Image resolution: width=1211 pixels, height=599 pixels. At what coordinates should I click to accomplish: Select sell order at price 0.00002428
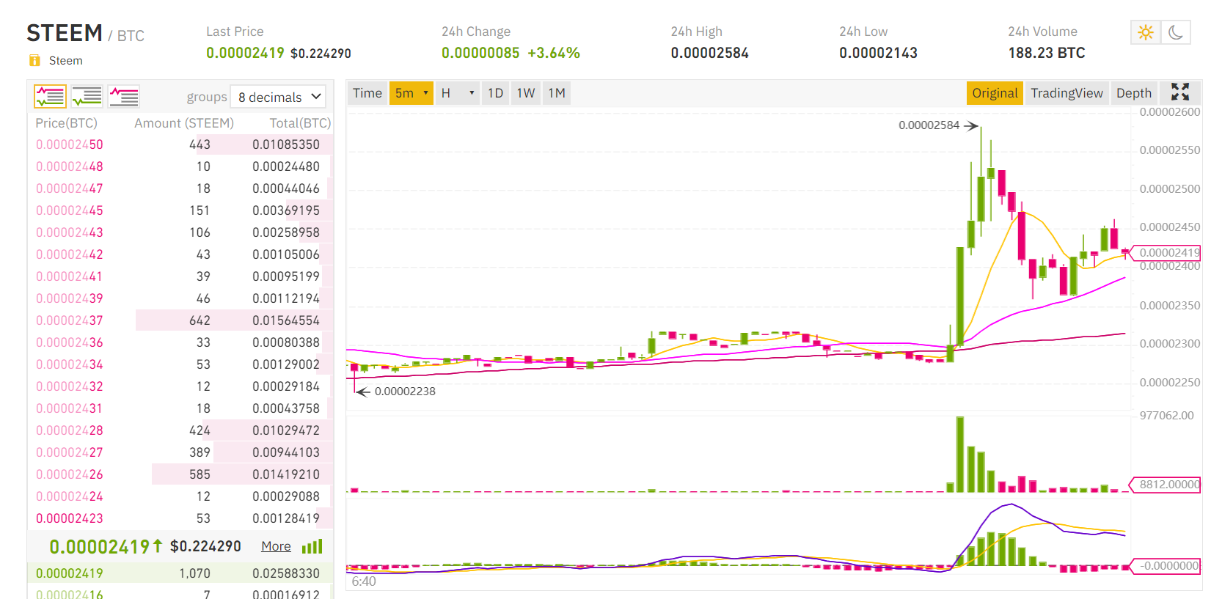[180, 430]
